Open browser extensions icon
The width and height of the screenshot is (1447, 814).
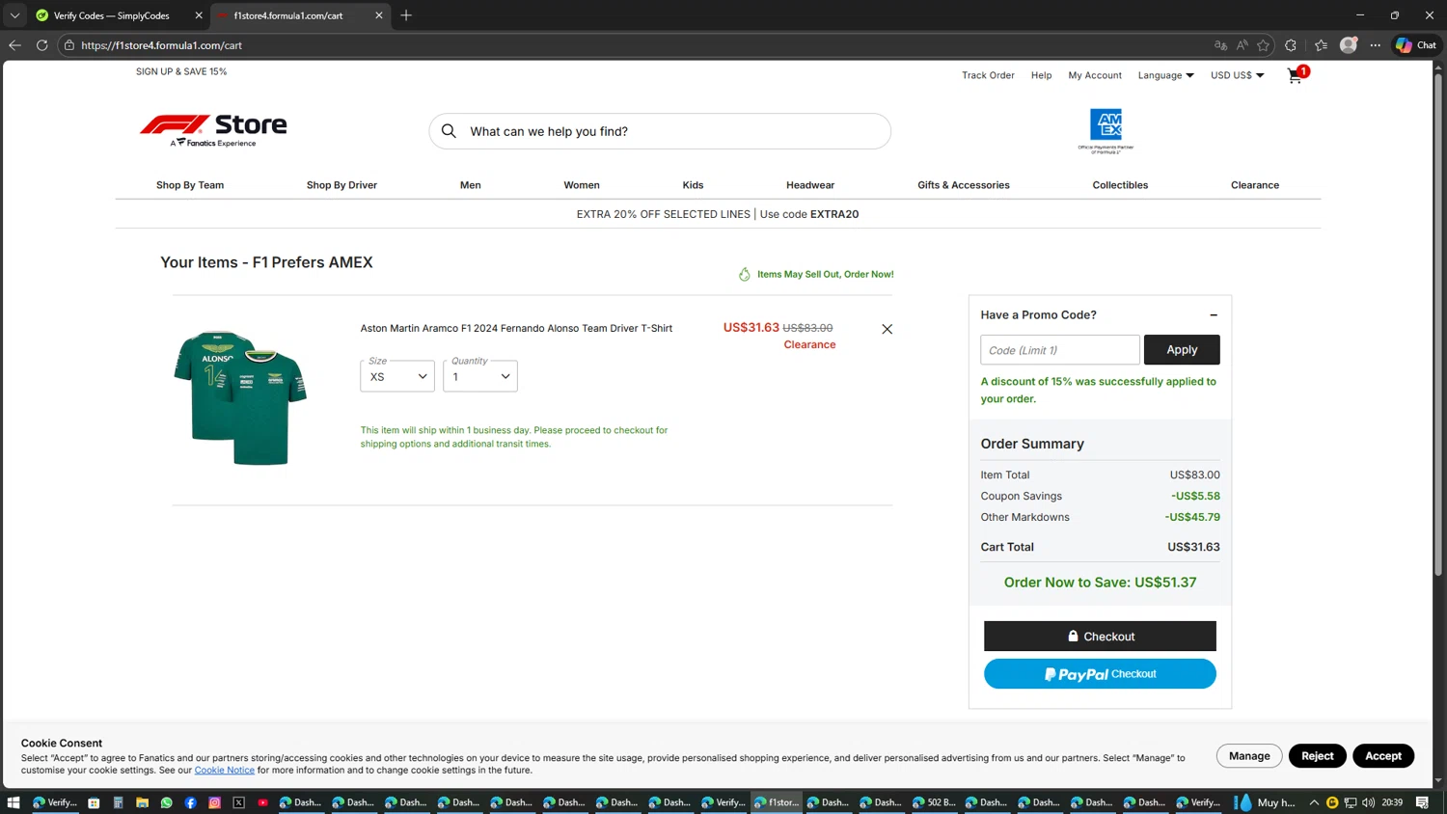(x=1291, y=45)
